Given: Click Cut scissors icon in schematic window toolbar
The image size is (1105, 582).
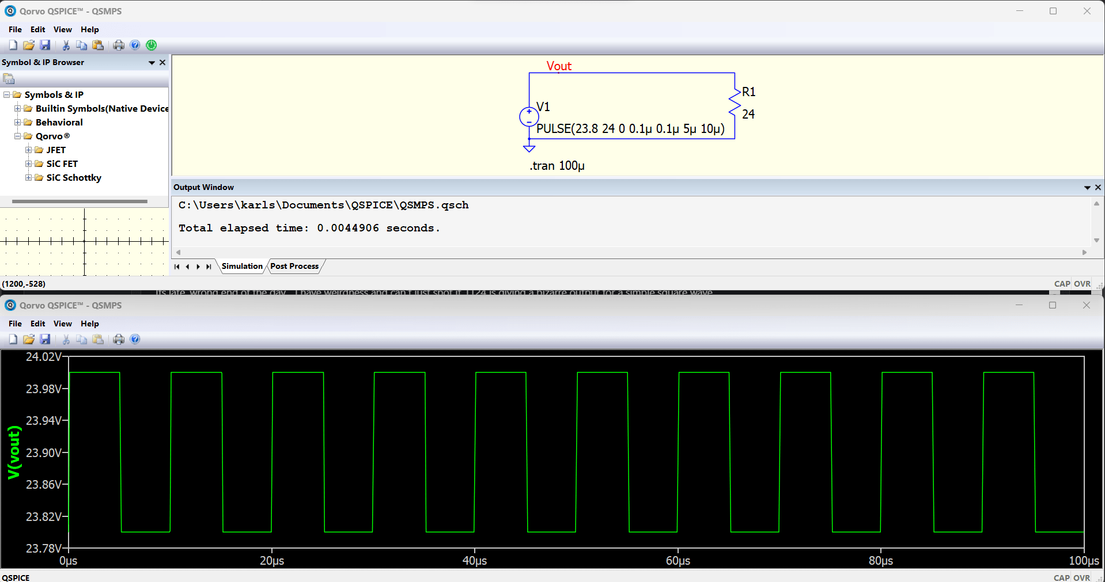Looking at the screenshot, I should click(x=66, y=45).
